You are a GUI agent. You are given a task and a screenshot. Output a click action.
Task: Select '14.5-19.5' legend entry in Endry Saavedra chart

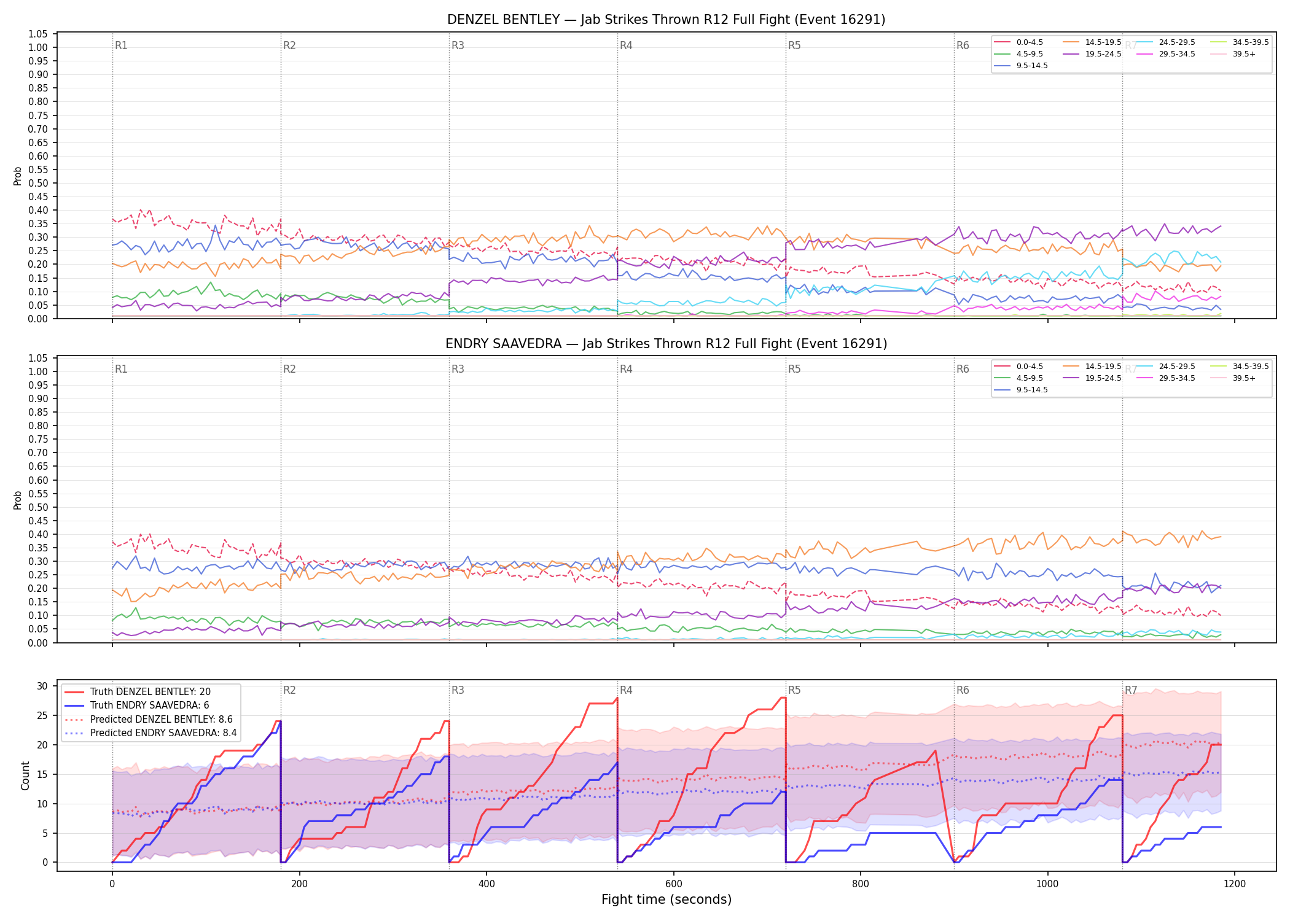[x=1092, y=367]
